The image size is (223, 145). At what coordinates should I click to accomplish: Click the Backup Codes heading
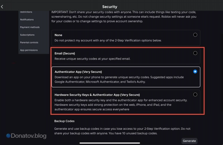(64, 121)
